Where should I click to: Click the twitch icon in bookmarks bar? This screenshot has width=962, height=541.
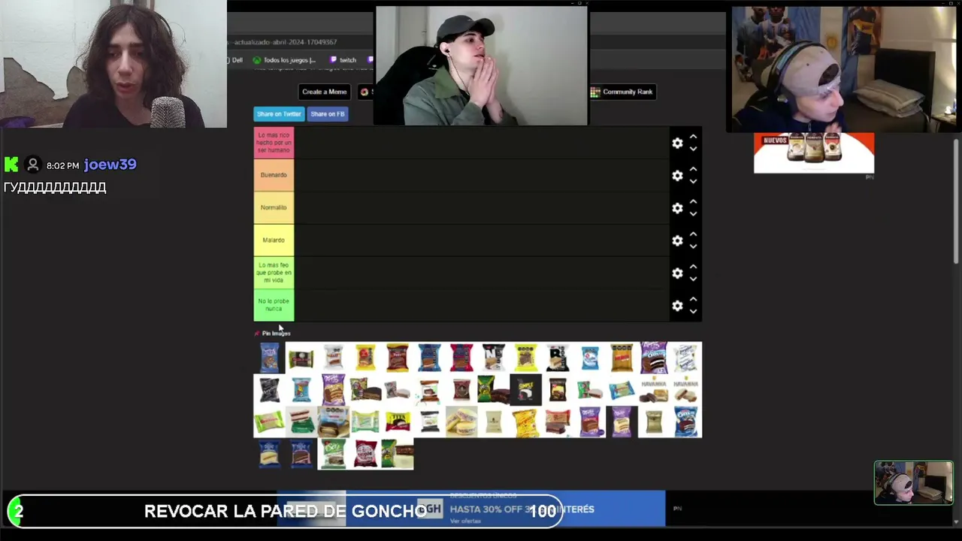[331, 60]
